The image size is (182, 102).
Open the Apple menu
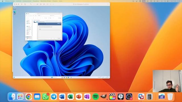click(x=3, y=1)
